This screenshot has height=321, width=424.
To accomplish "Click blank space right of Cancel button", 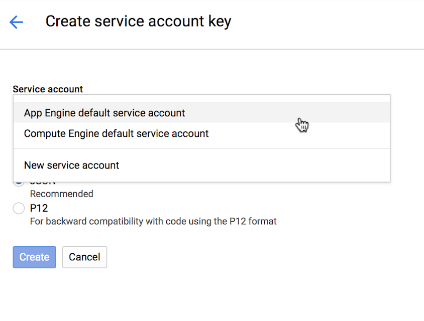I will coord(226,257).
